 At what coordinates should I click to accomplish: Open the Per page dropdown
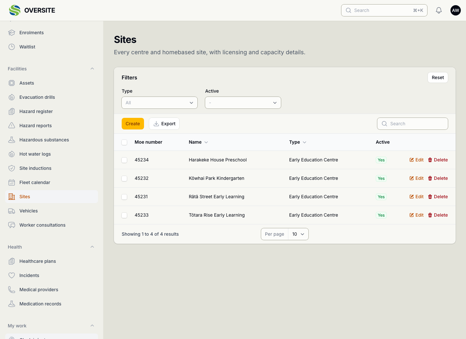(298, 234)
